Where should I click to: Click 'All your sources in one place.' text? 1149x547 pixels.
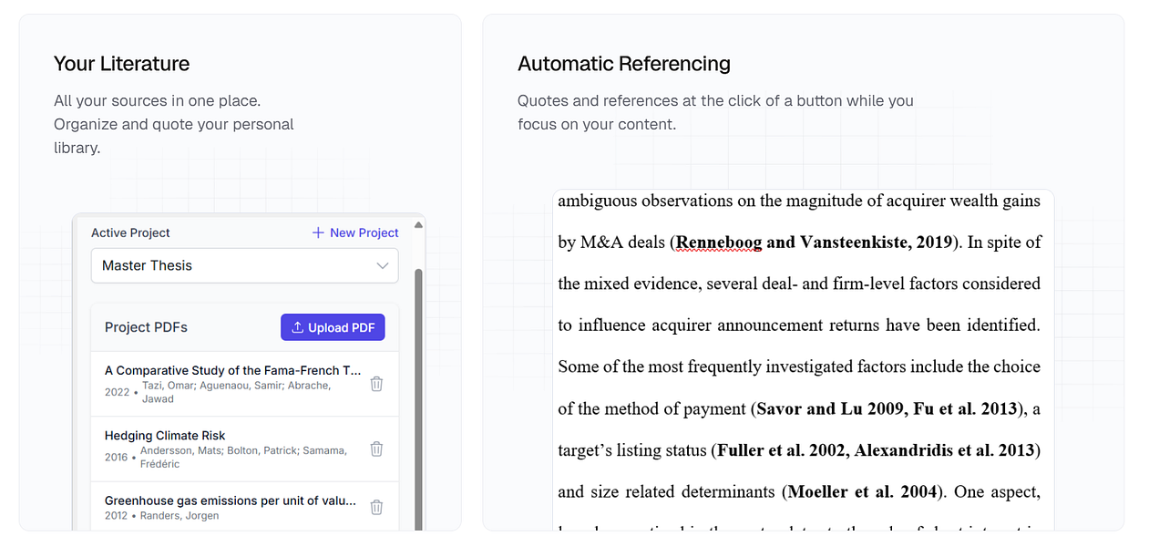(157, 100)
